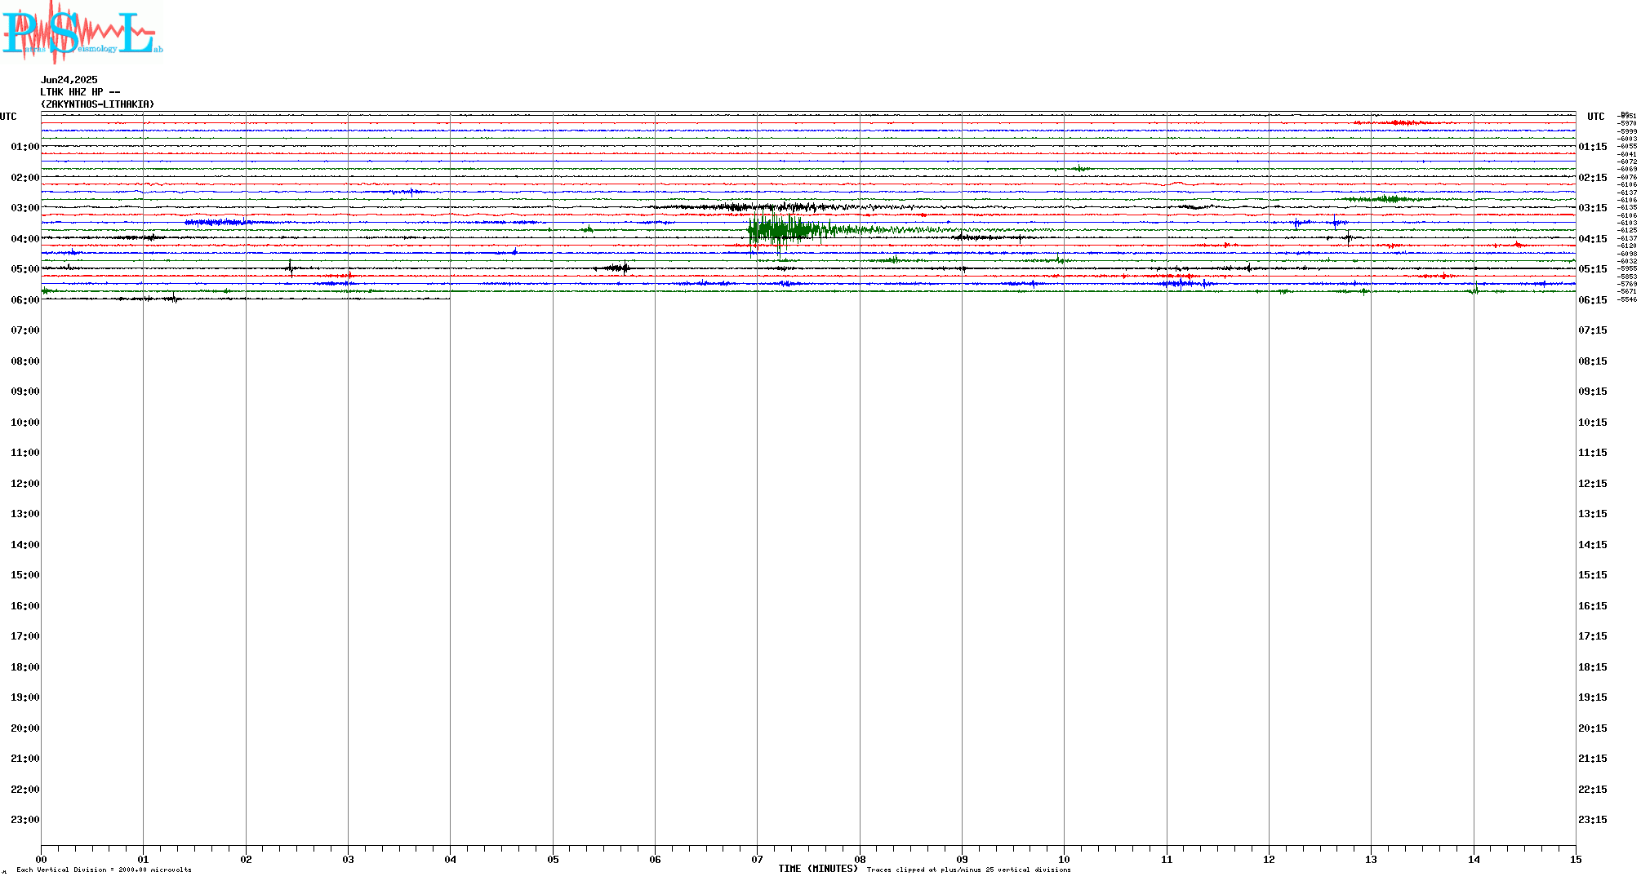The image size is (1641, 881).
Task: Click the 03 minute label on bottom axis
Action: tap(348, 859)
